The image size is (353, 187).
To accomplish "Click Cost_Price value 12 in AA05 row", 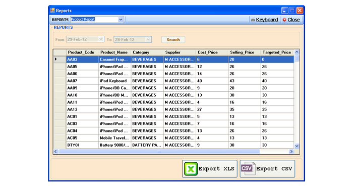I will (212, 67).
